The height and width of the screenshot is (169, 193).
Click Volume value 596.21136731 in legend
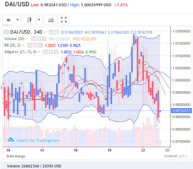59,39
